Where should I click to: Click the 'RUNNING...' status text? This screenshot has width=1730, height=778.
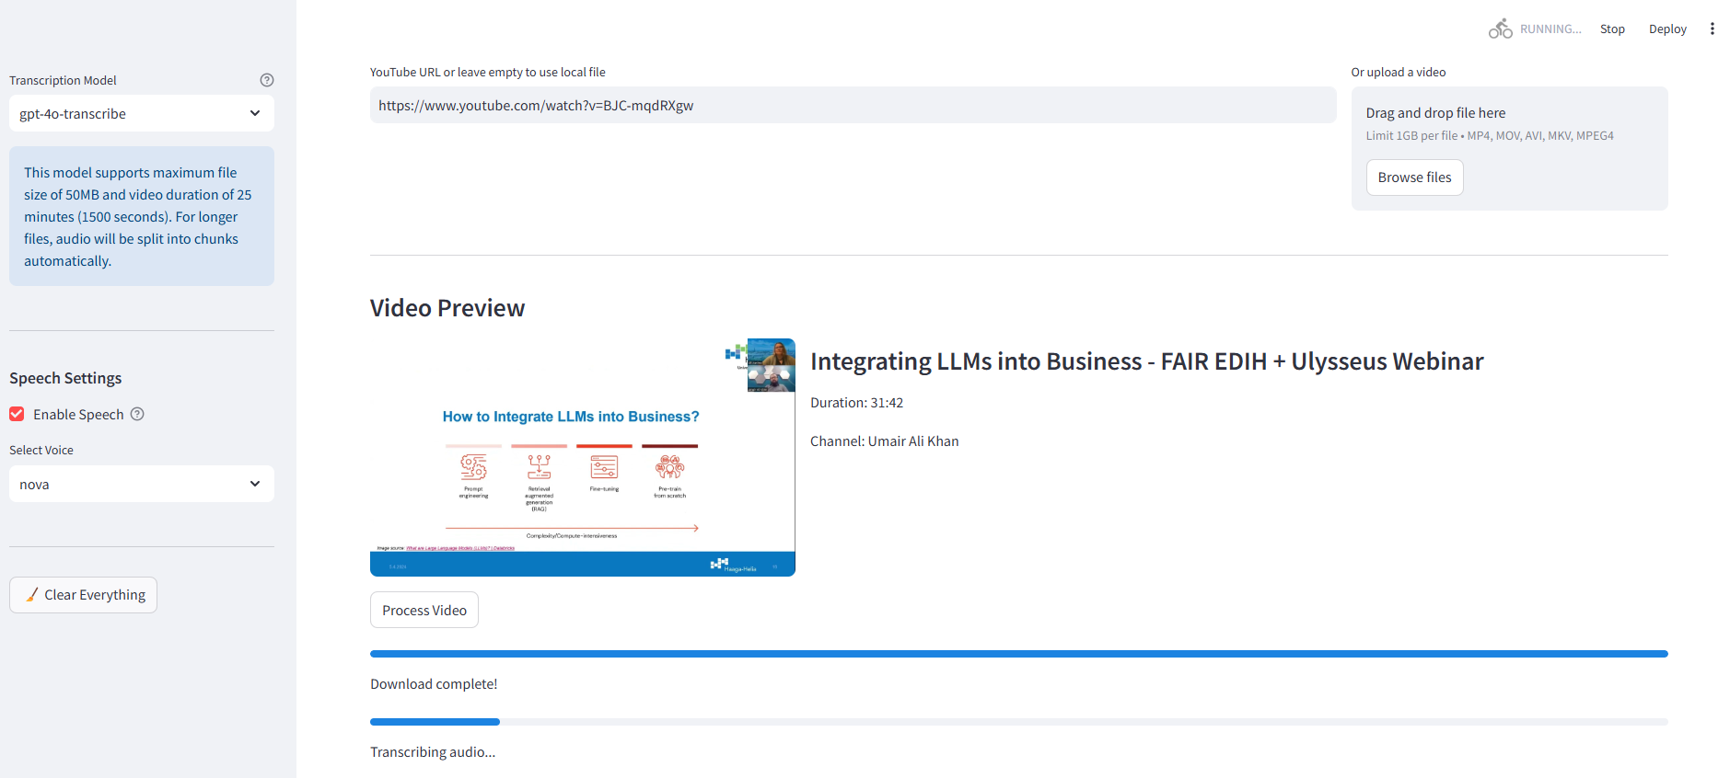point(1550,29)
